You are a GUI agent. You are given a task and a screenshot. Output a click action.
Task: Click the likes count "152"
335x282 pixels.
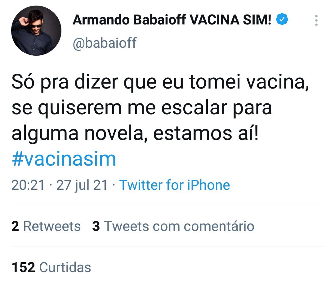tap(23, 267)
